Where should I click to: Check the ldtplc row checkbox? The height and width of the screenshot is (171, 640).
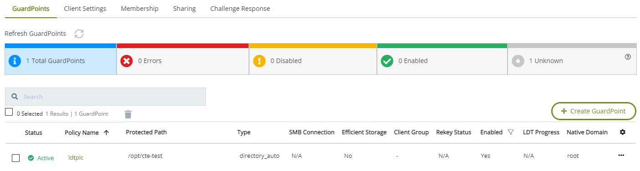15,158
